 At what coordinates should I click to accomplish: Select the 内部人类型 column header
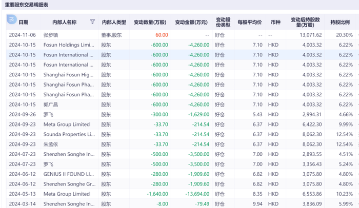[x=114, y=23]
